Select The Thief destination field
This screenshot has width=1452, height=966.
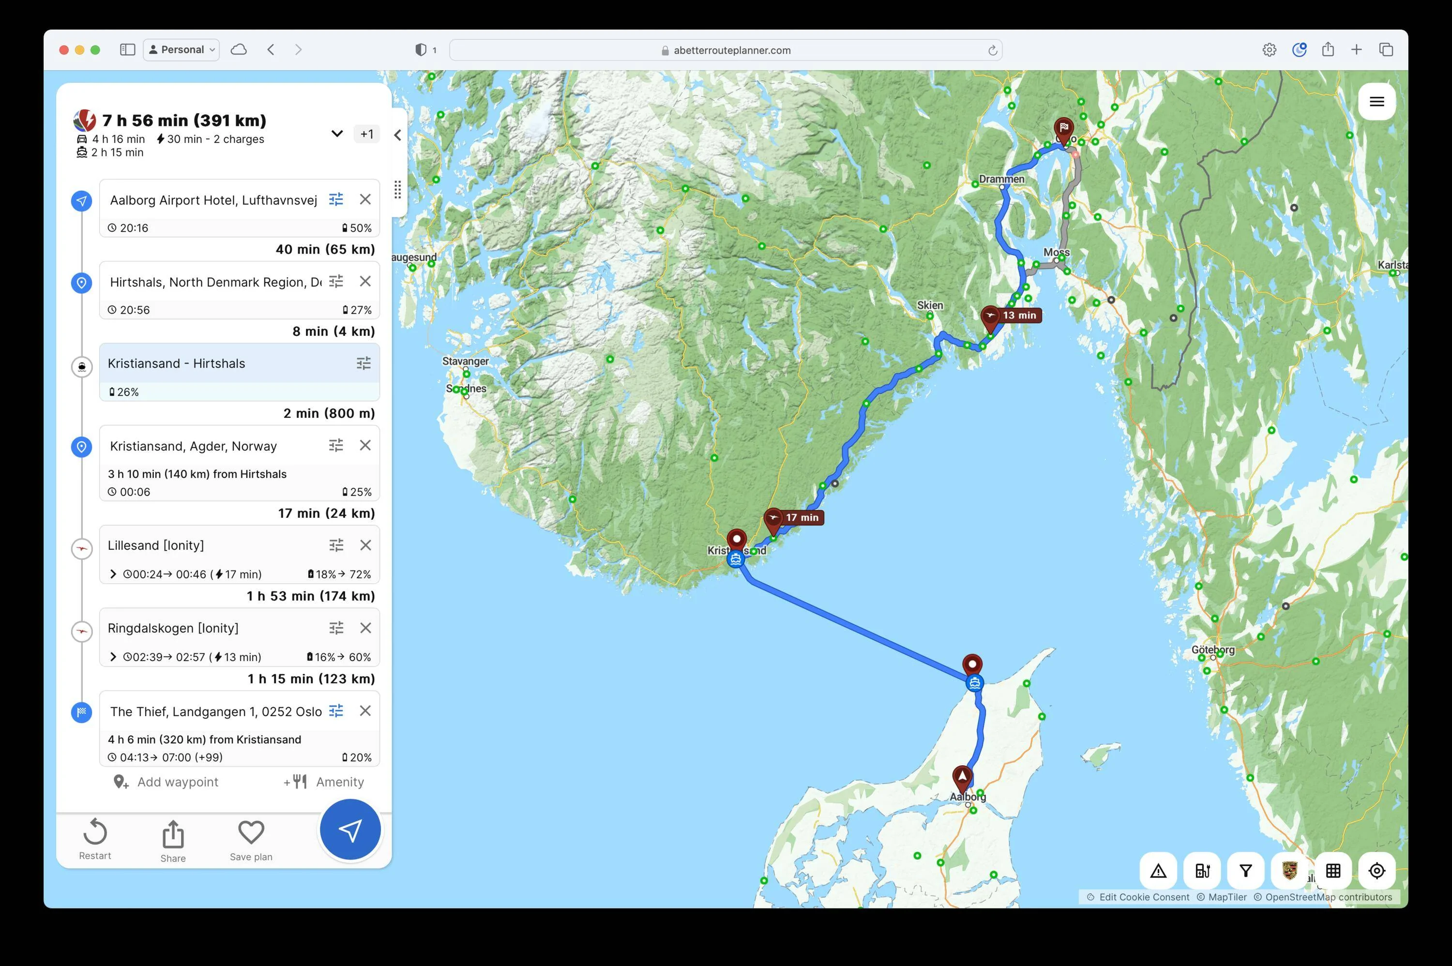coord(215,711)
